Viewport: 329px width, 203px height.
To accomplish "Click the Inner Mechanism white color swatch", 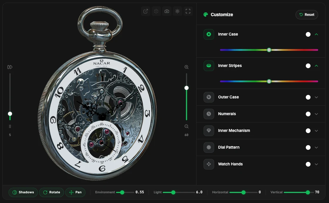I will click(x=308, y=131).
